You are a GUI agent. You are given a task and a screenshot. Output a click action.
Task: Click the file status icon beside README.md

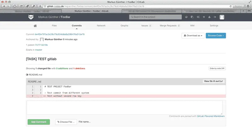[x=27, y=74]
